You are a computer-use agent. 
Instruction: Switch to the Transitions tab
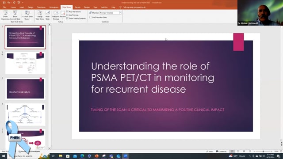pyautogui.click(x=41, y=7)
